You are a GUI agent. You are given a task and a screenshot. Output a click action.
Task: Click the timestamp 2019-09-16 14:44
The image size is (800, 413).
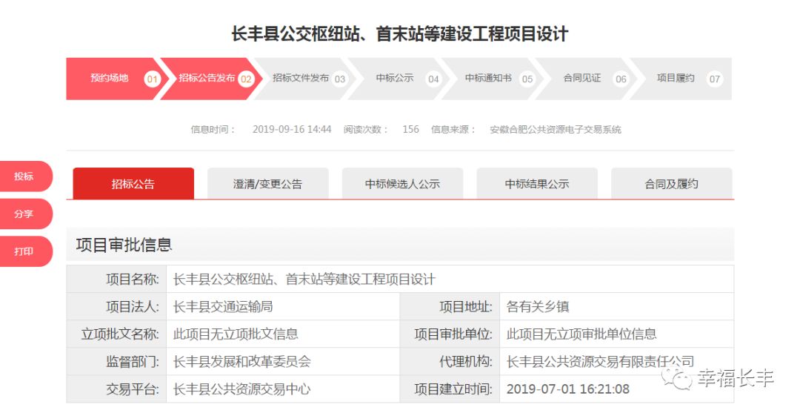[292, 129]
